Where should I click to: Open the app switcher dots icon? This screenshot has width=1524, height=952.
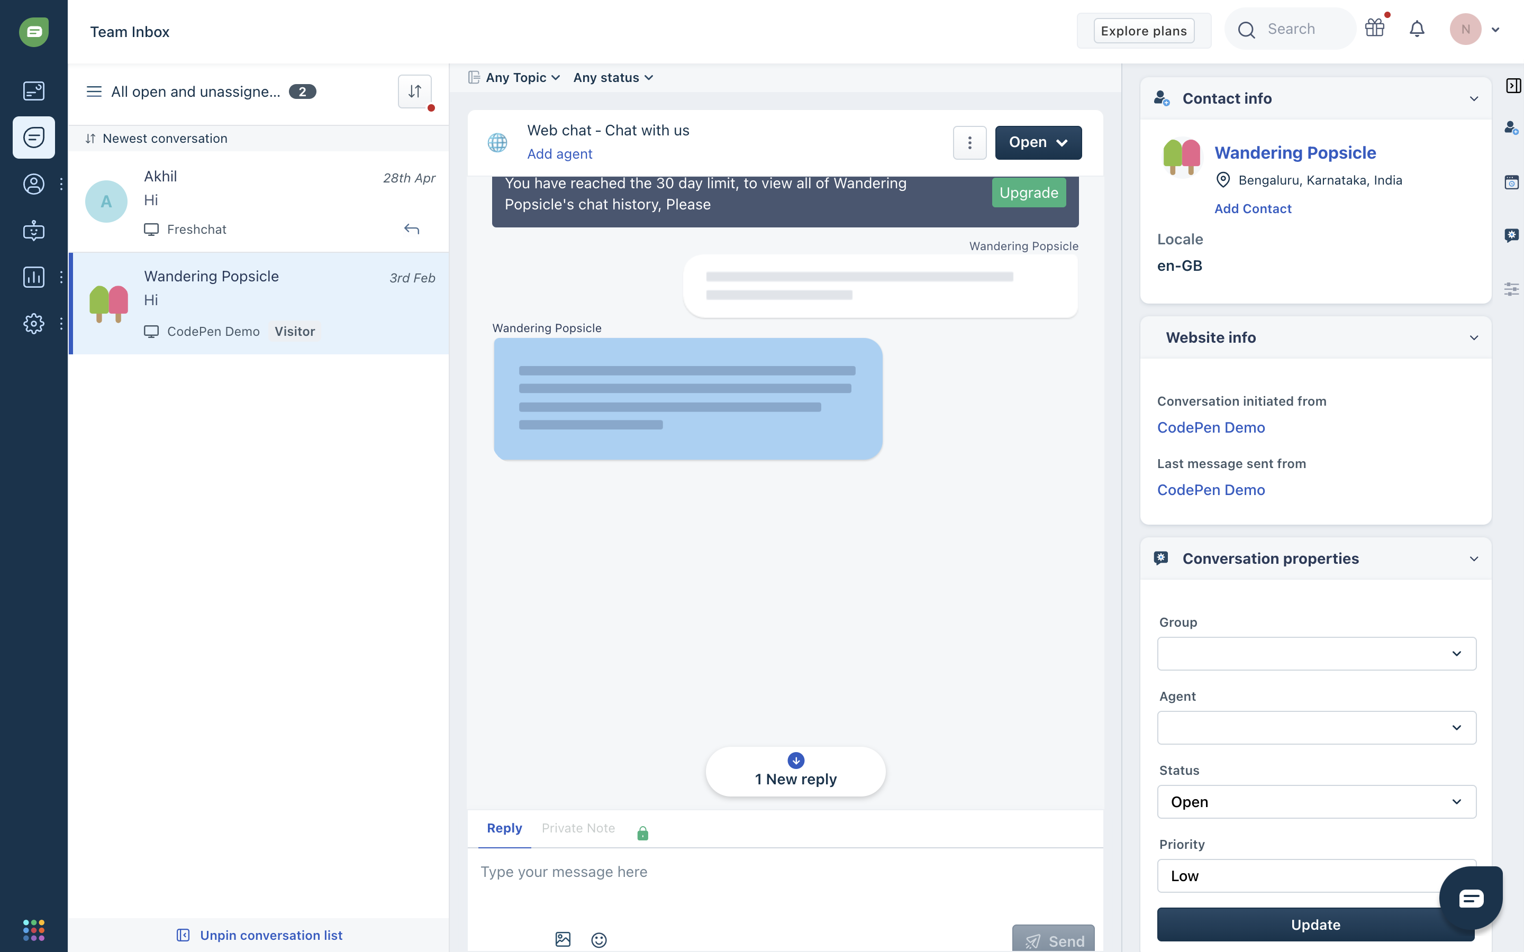[34, 929]
